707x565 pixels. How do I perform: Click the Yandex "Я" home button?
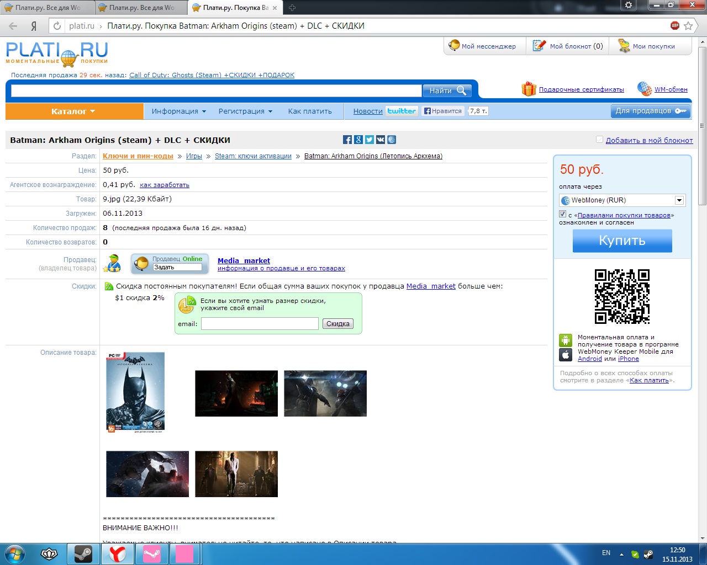(x=34, y=26)
